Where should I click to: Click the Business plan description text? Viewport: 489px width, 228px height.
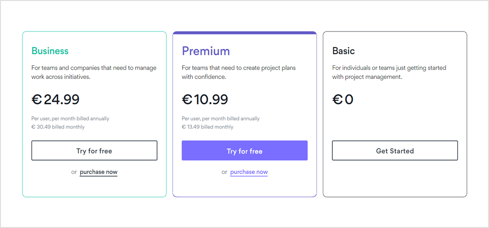point(94,72)
